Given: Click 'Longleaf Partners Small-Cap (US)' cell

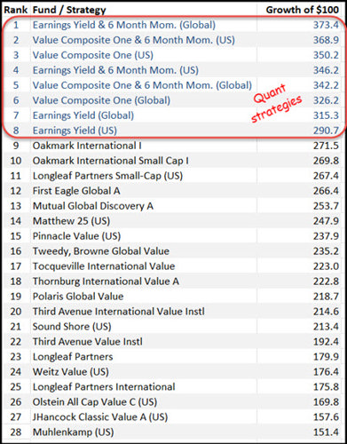Looking at the screenshot, I should [x=107, y=176].
